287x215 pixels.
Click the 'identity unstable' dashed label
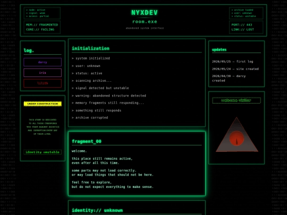[x=43, y=152]
